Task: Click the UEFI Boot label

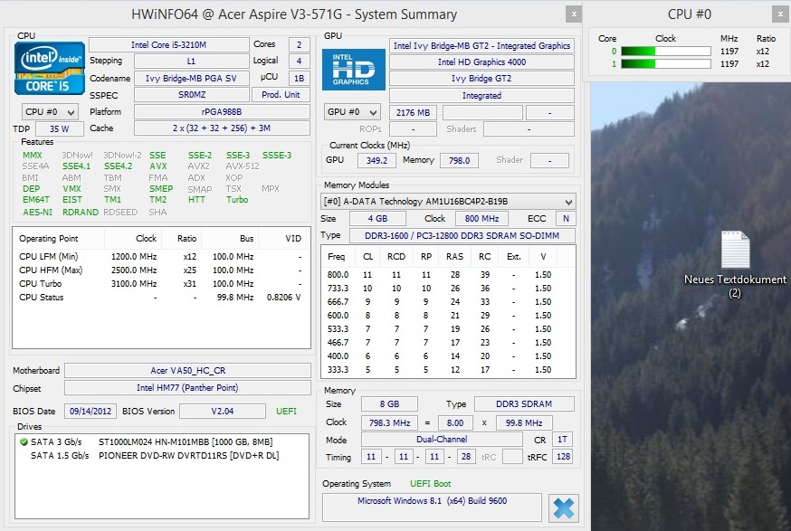Action: point(430,484)
